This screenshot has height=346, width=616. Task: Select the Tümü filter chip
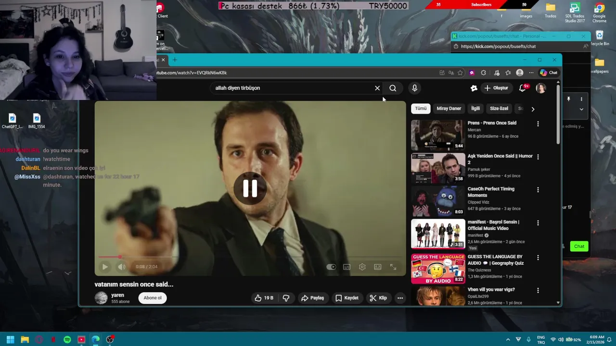(421, 109)
